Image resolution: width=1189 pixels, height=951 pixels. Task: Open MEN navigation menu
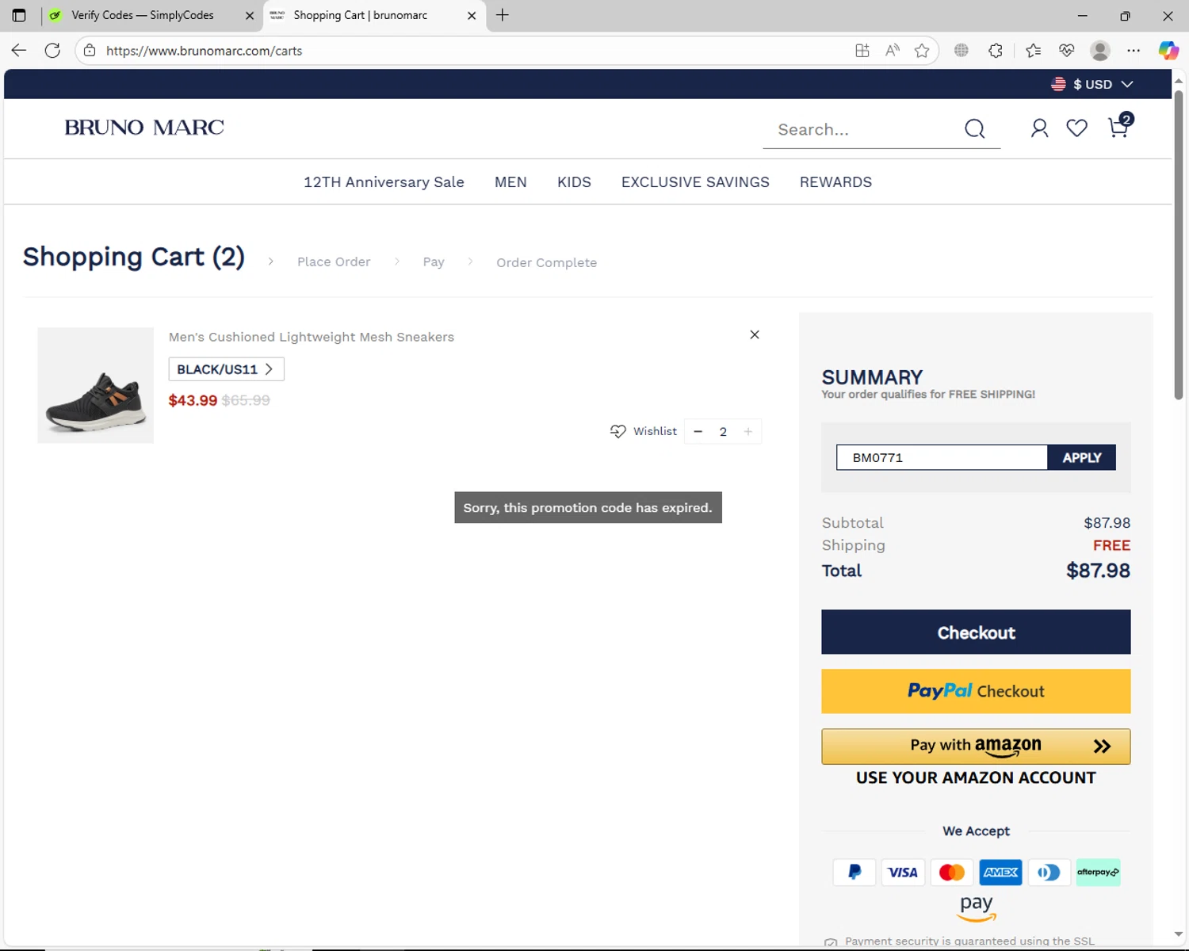coord(510,182)
